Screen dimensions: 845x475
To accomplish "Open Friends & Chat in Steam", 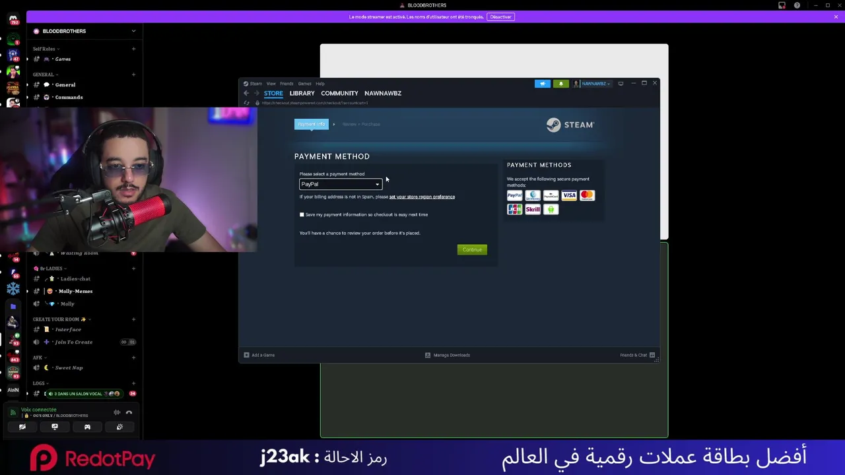I will coord(637,355).
